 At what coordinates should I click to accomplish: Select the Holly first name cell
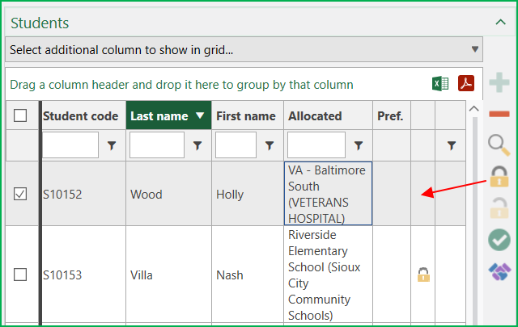tap(248, 194)
